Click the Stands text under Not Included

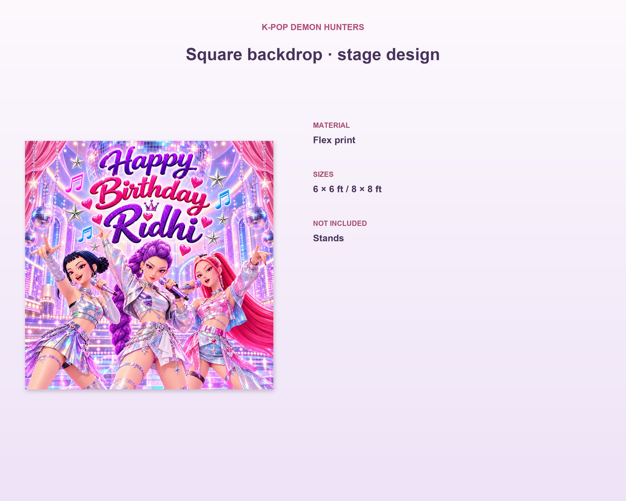coord(328,238)
